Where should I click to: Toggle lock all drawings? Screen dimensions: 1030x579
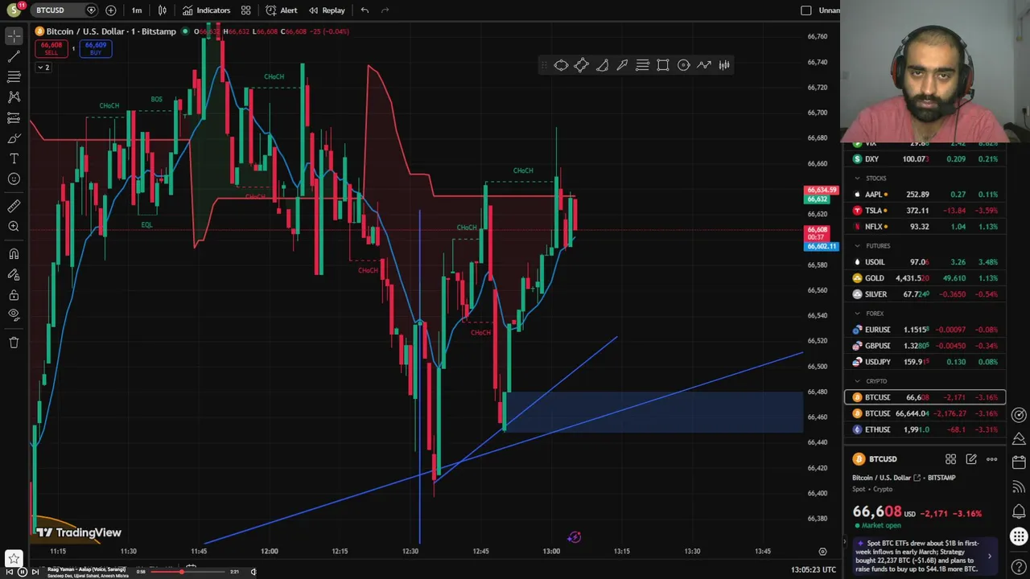(14, 295)
